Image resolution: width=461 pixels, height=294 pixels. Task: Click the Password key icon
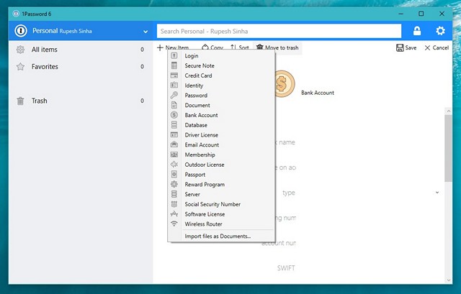[x=174, y=95]
